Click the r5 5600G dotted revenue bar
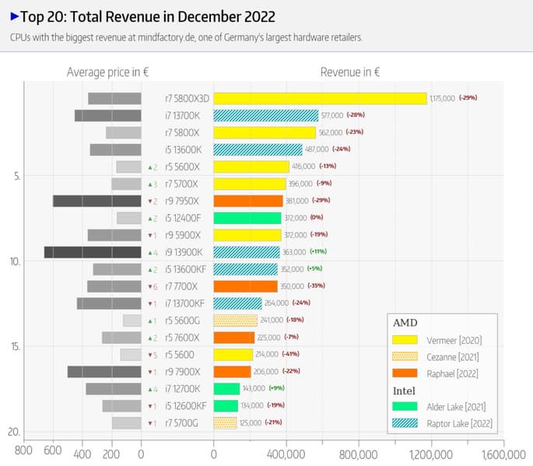The height and width of the screenshot is (466, 533). [x=235, y=321]
